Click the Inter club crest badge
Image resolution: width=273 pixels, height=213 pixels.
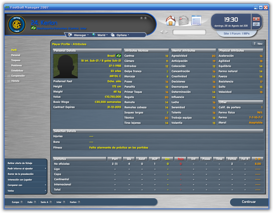click(x=17, y=25)
